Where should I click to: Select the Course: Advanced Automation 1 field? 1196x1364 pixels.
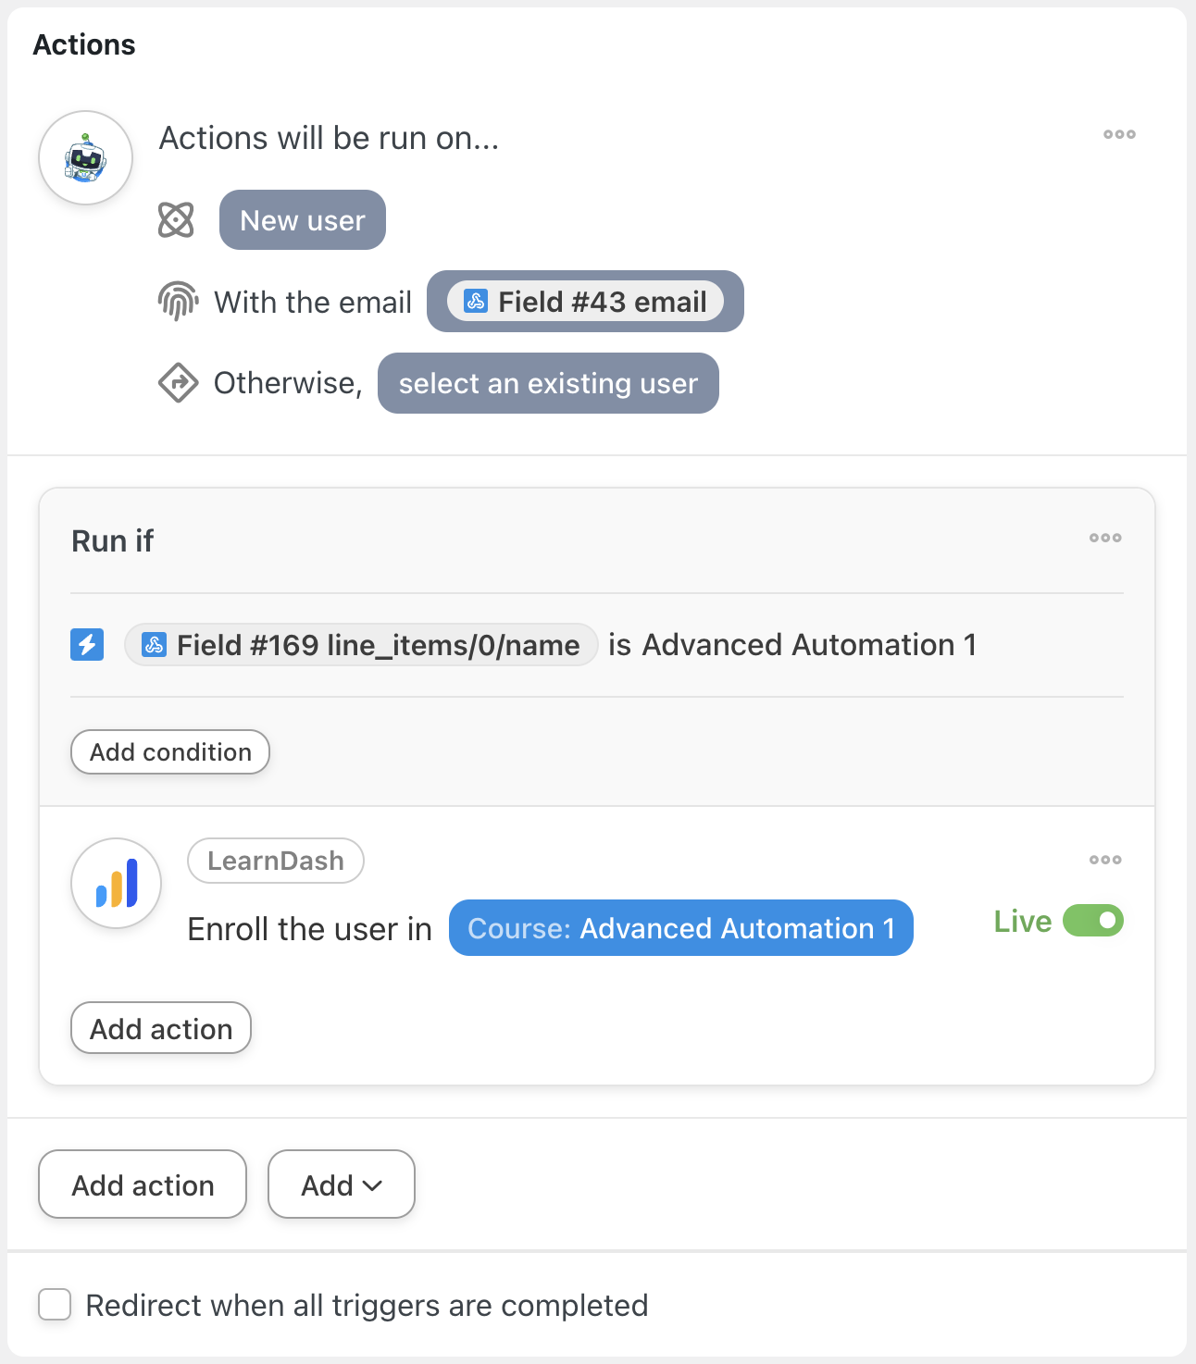[x=680, y=928]
